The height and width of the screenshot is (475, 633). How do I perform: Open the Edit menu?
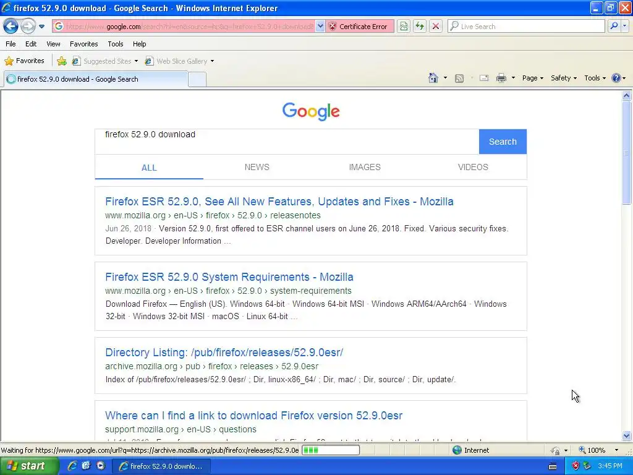pos(31,44)
